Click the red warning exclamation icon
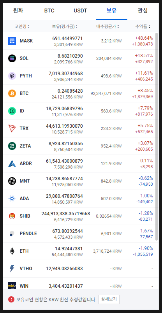The width and height of the screenshot is (162, 313). [x=11, y=299]
